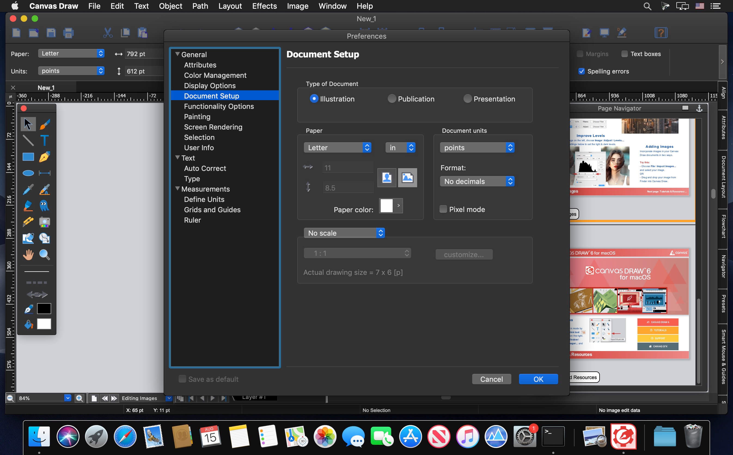Uncheck Spelling errors checkbox
The width and height of the screenshot is (733, 455).
pos(581,71)
